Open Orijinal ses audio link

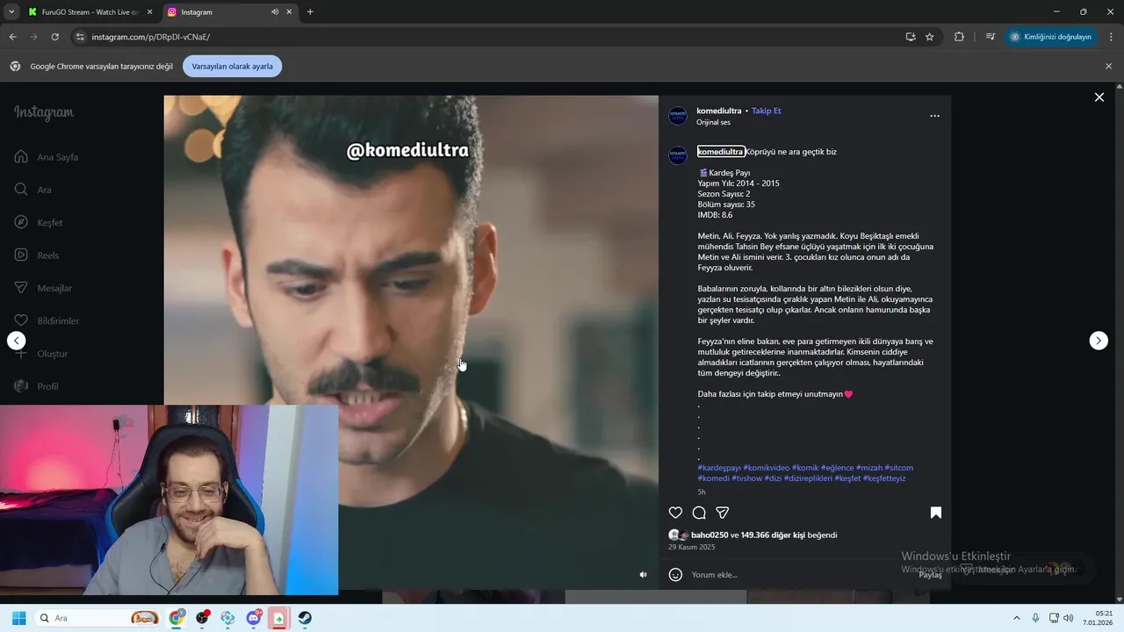click(713, 122)
